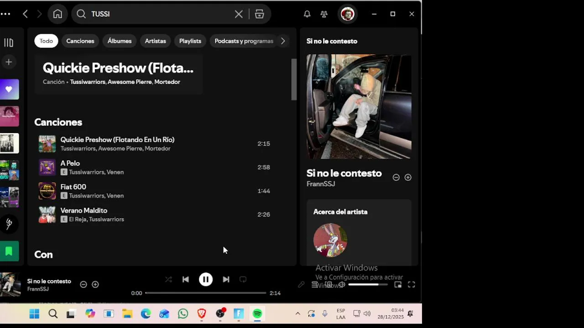
Task: Click Fiat 600 album cover thumbnail
Action: (x=47, y=191)
